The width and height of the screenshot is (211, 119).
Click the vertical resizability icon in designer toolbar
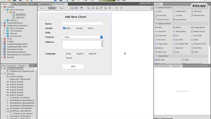click(121, 8)
